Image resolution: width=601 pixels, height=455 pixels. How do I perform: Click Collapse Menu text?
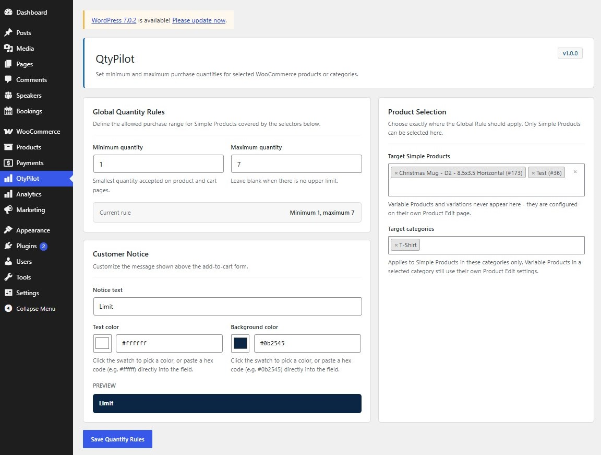35,309
